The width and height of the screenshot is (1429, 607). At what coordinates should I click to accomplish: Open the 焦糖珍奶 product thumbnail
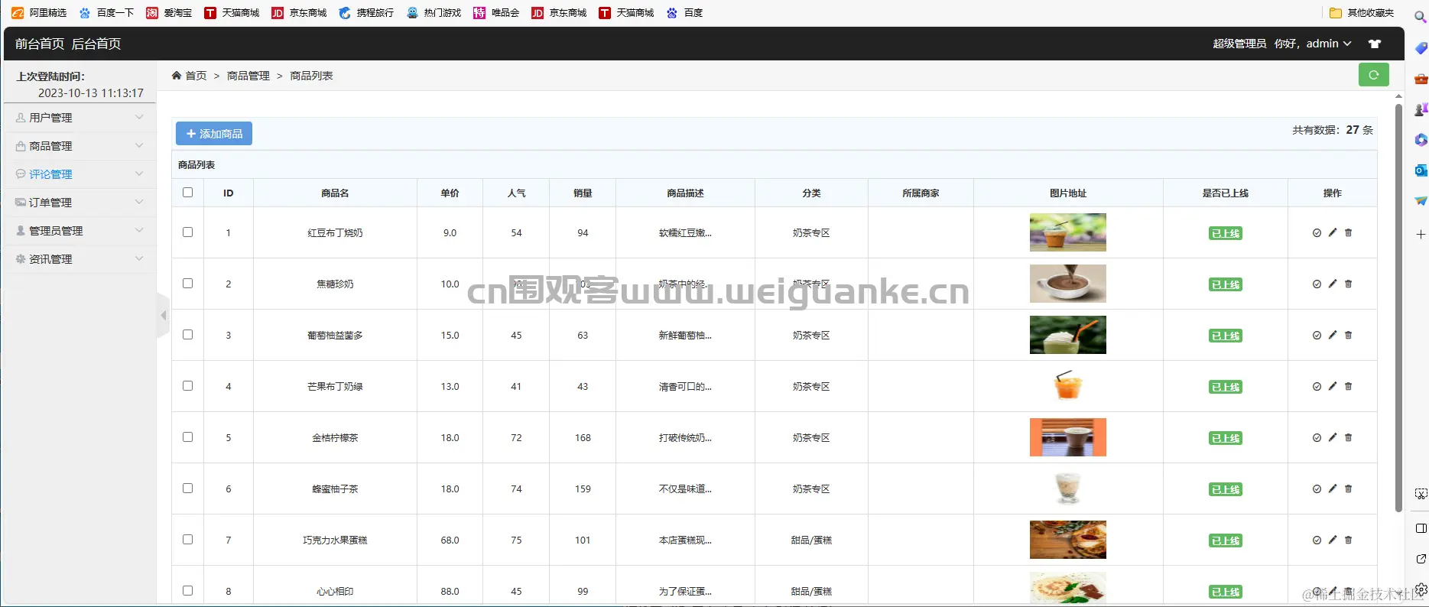coord(1068,284)
